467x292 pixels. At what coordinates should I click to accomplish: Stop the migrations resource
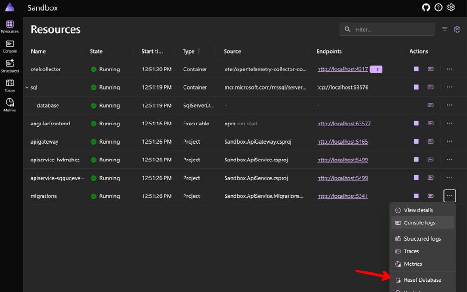(417, 196)
